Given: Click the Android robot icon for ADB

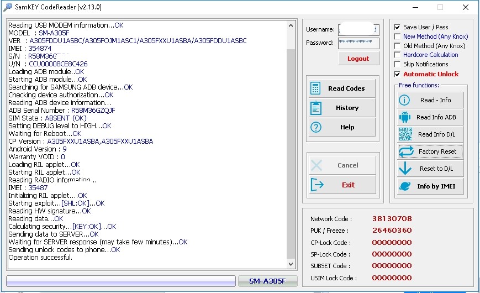Looking at the screenshot, I should click(x=405, y=117).
